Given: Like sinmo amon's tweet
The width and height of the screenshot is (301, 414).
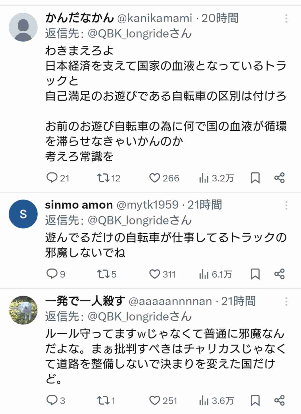Looking at the screenshot, I should pyautogui.click(x=155, y=274).
